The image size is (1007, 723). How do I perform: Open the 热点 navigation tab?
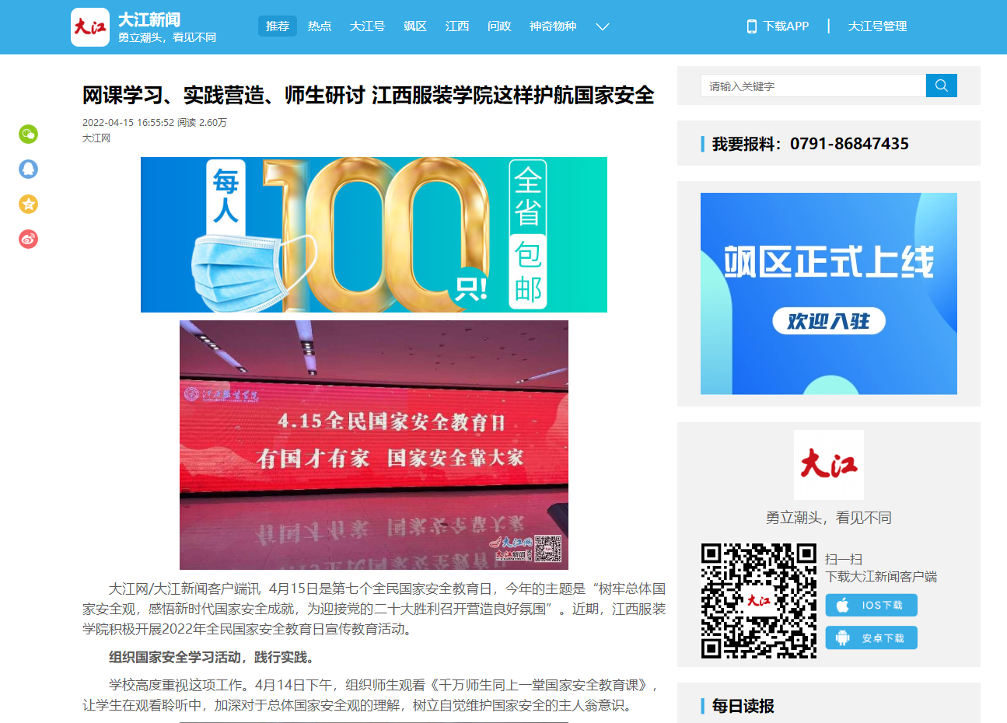coord(320,26)
